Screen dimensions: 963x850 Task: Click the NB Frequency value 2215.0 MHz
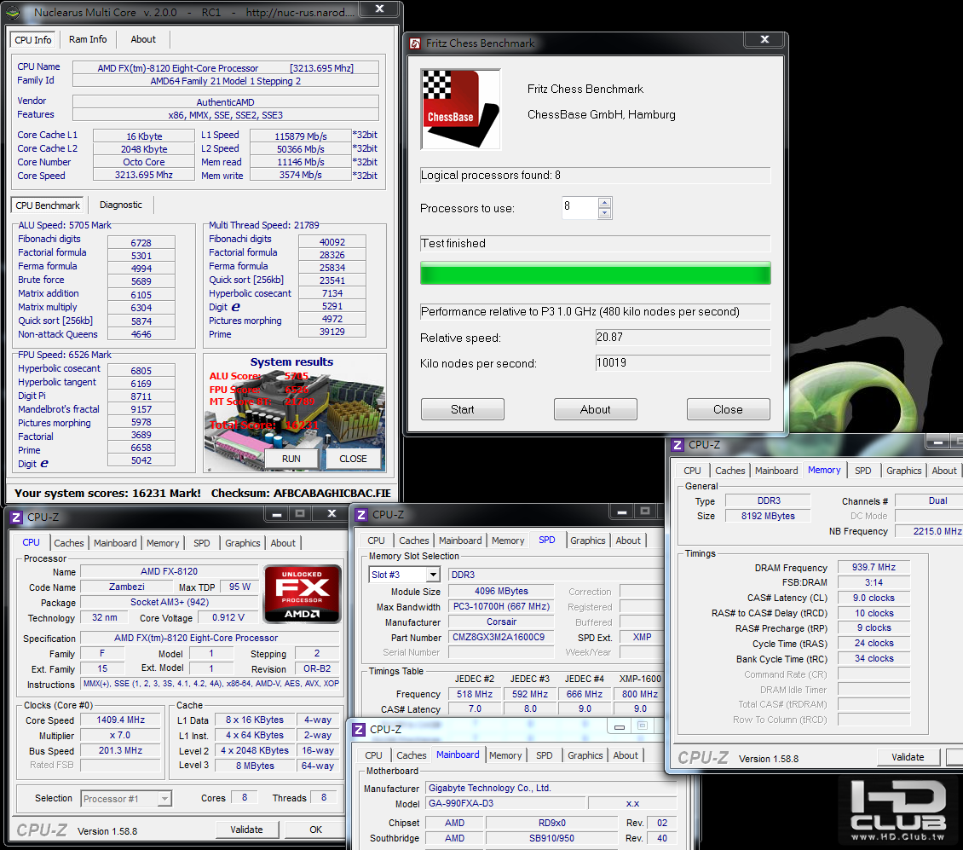point(929,531)
